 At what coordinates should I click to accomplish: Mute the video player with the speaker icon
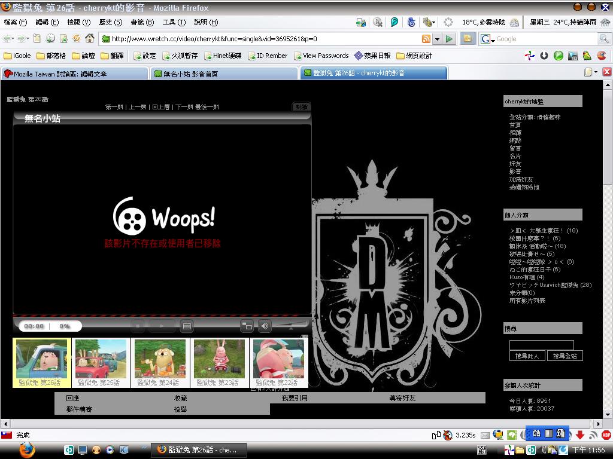pyautogui.click(x=265, y=326)
